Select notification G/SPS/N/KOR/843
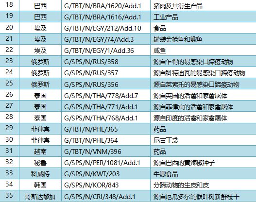256x202 pixels. click(x=91, y=185)
